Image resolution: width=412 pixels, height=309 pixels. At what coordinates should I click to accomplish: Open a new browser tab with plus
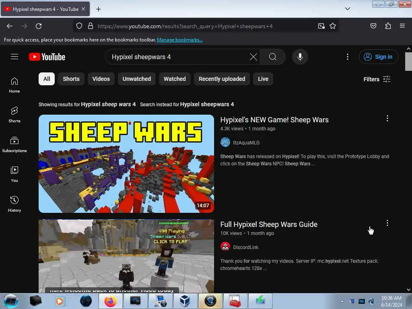98,9
